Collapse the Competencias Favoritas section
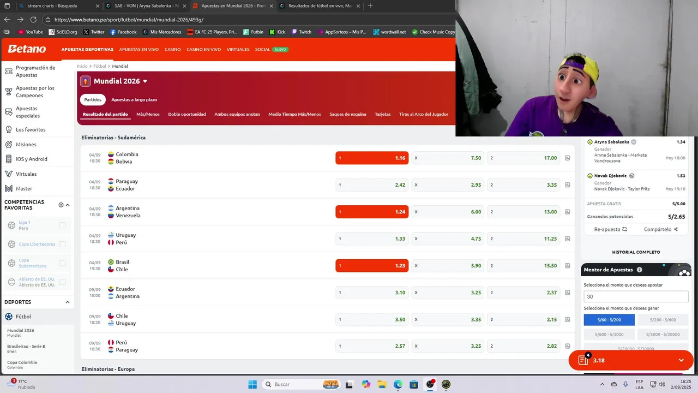Screen dimensions: 698x393 [x=68, y=205]
